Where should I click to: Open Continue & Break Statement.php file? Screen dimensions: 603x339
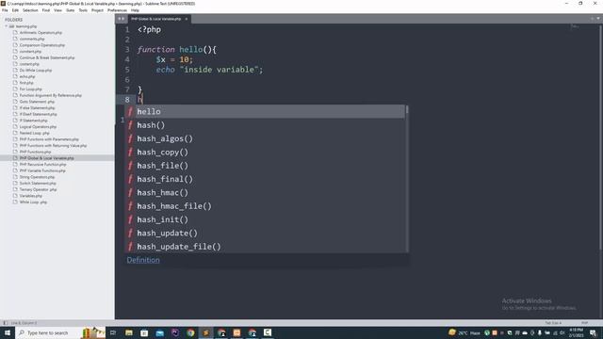tap(47, 57)
